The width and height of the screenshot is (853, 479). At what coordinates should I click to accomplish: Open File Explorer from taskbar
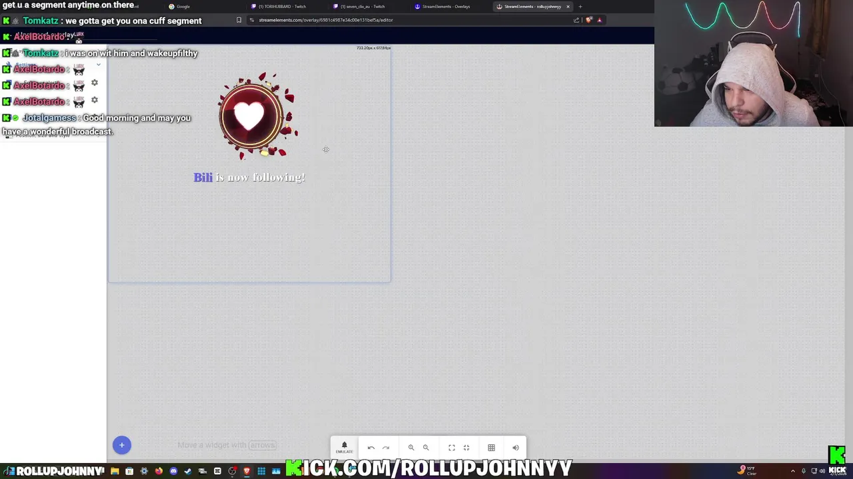[115, 471]
